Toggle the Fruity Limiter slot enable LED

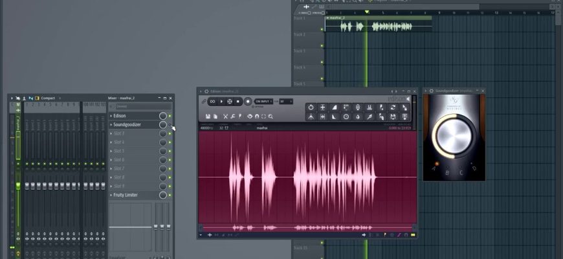(x=170, y=195)
